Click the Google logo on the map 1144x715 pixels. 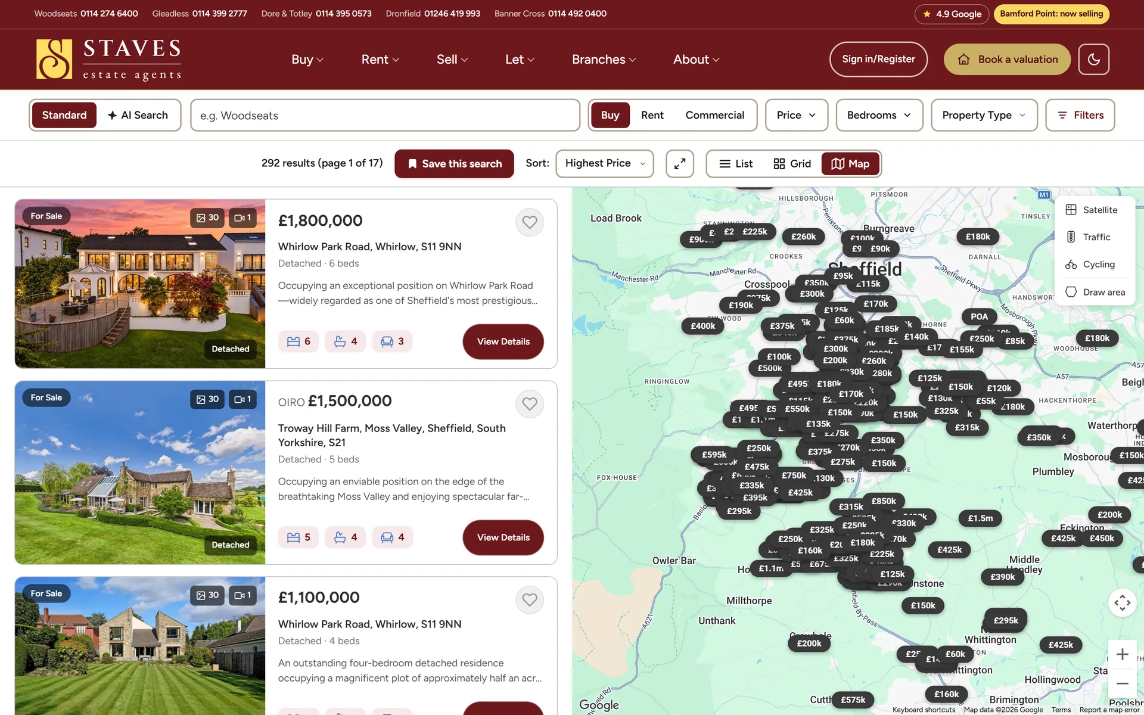coord(599,705)
